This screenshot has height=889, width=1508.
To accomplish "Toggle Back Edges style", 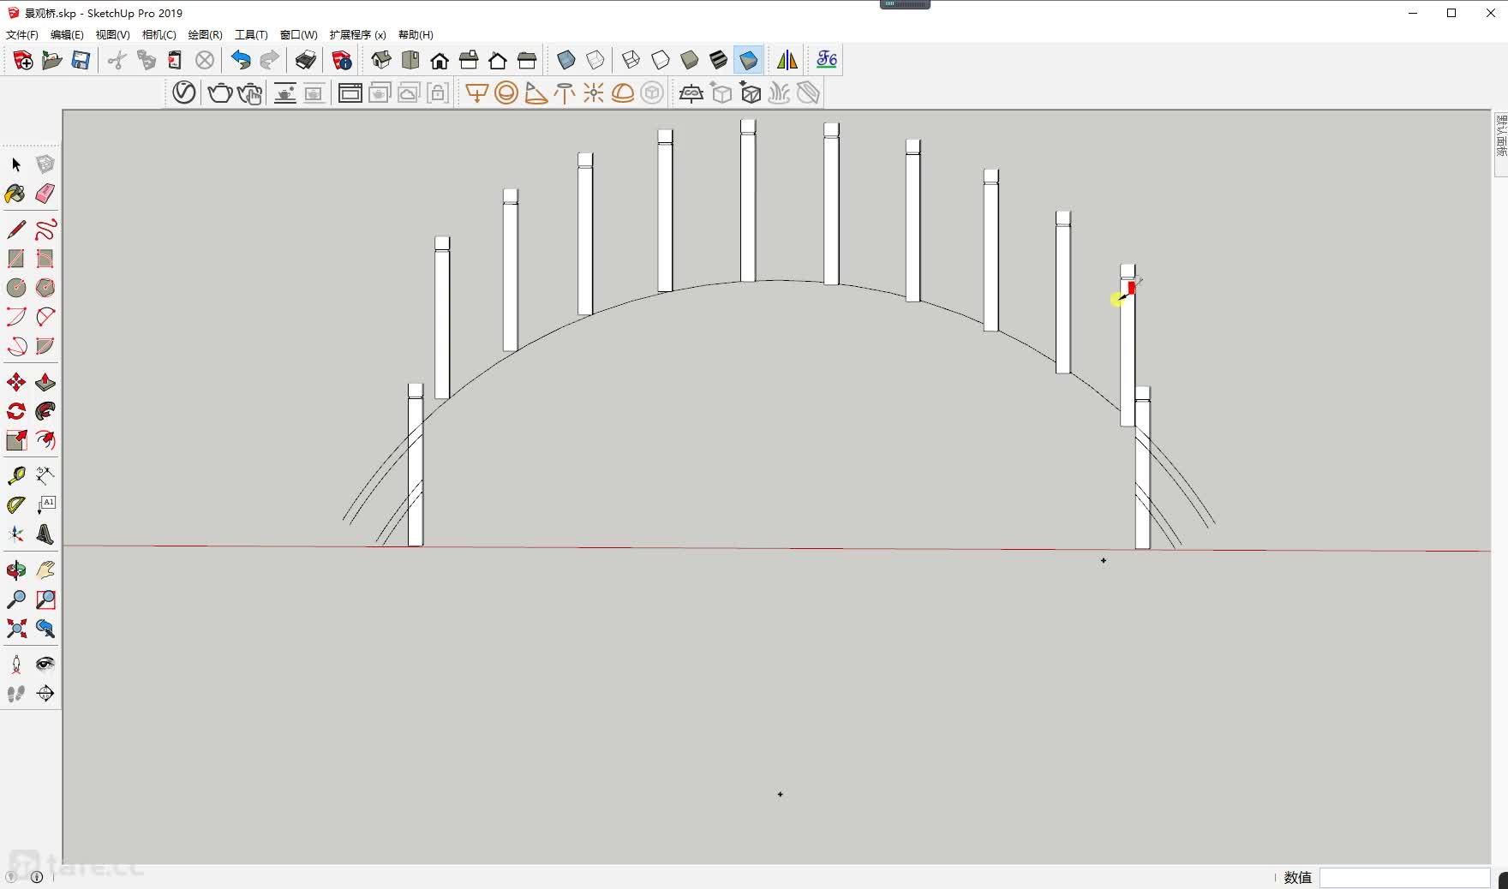I will (x=595, y=60).
